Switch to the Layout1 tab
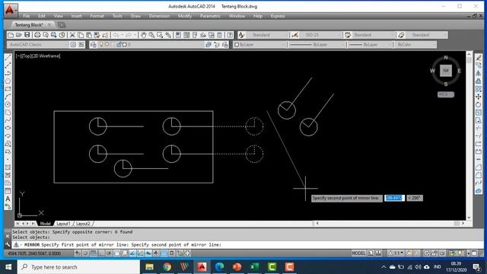This screenshot has width=487, height=274. (x=63, y=224)
